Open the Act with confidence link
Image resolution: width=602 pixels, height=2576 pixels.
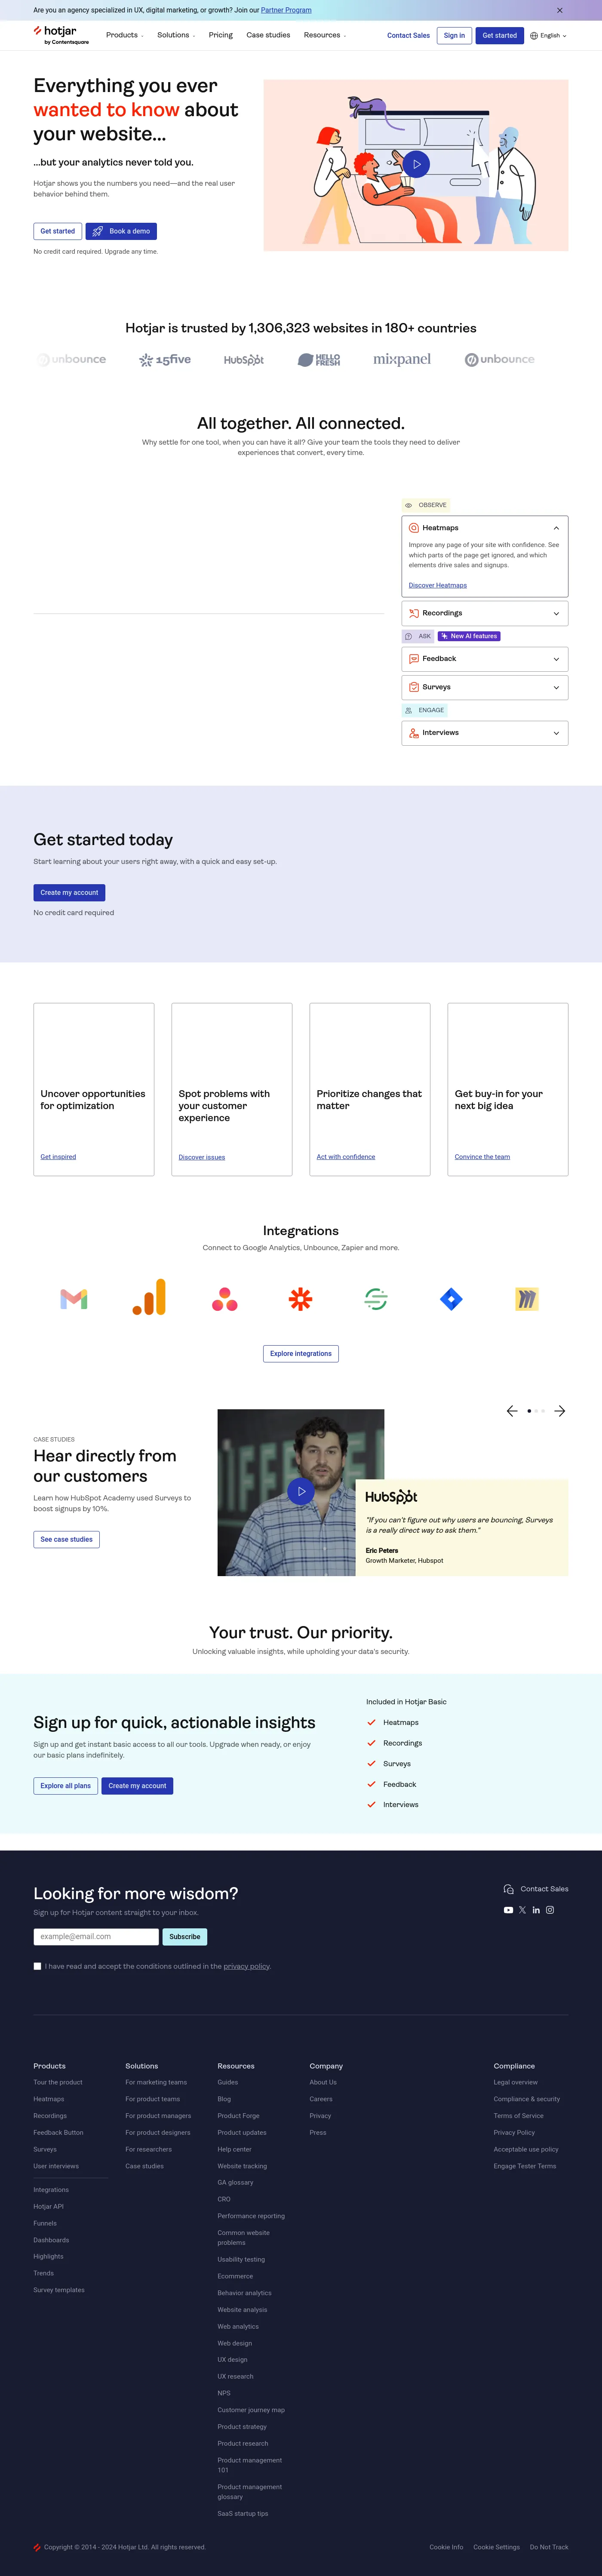pos(346,1157)
